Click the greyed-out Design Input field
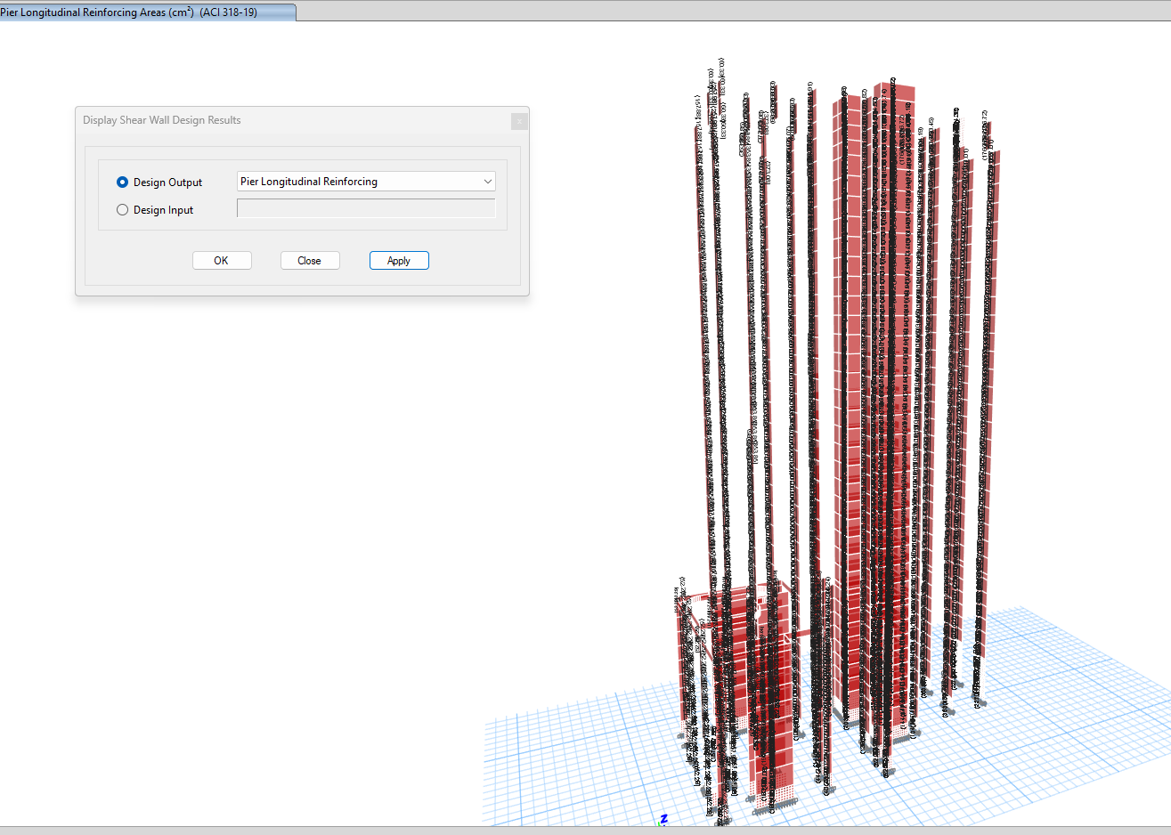Screen dimensions: 1171x835 pyautogui.click(x=365, y=208)
